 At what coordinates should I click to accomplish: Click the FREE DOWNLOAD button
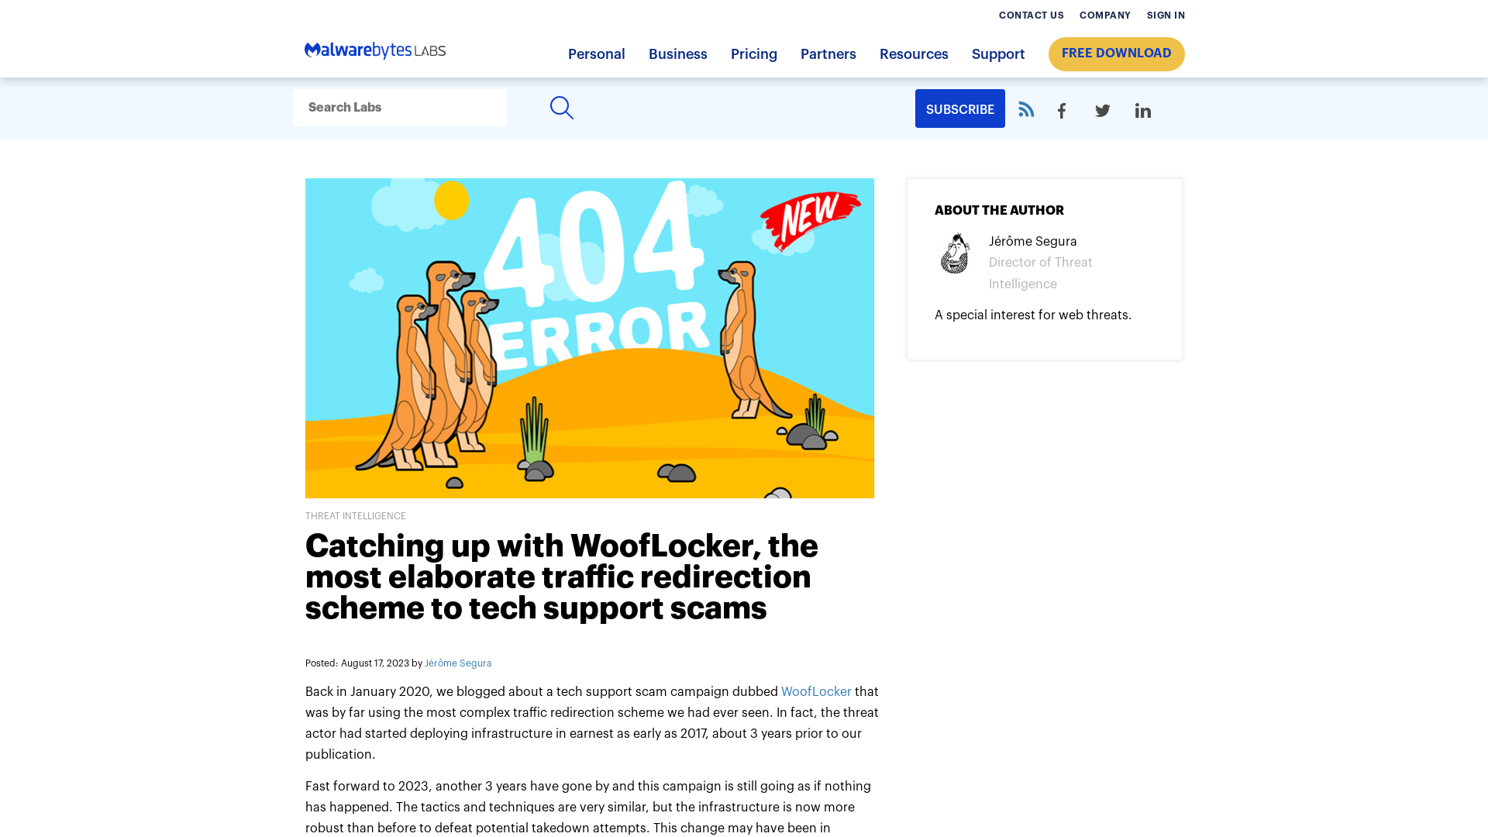[x=1116, y=53]
